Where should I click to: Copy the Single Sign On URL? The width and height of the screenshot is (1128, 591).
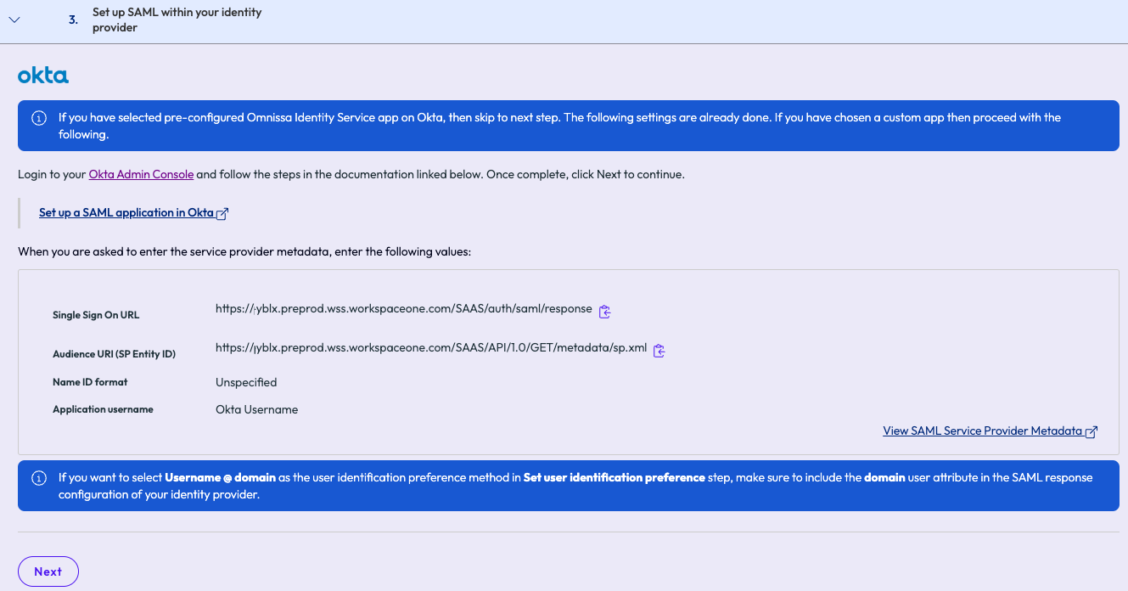pos(605,312)
